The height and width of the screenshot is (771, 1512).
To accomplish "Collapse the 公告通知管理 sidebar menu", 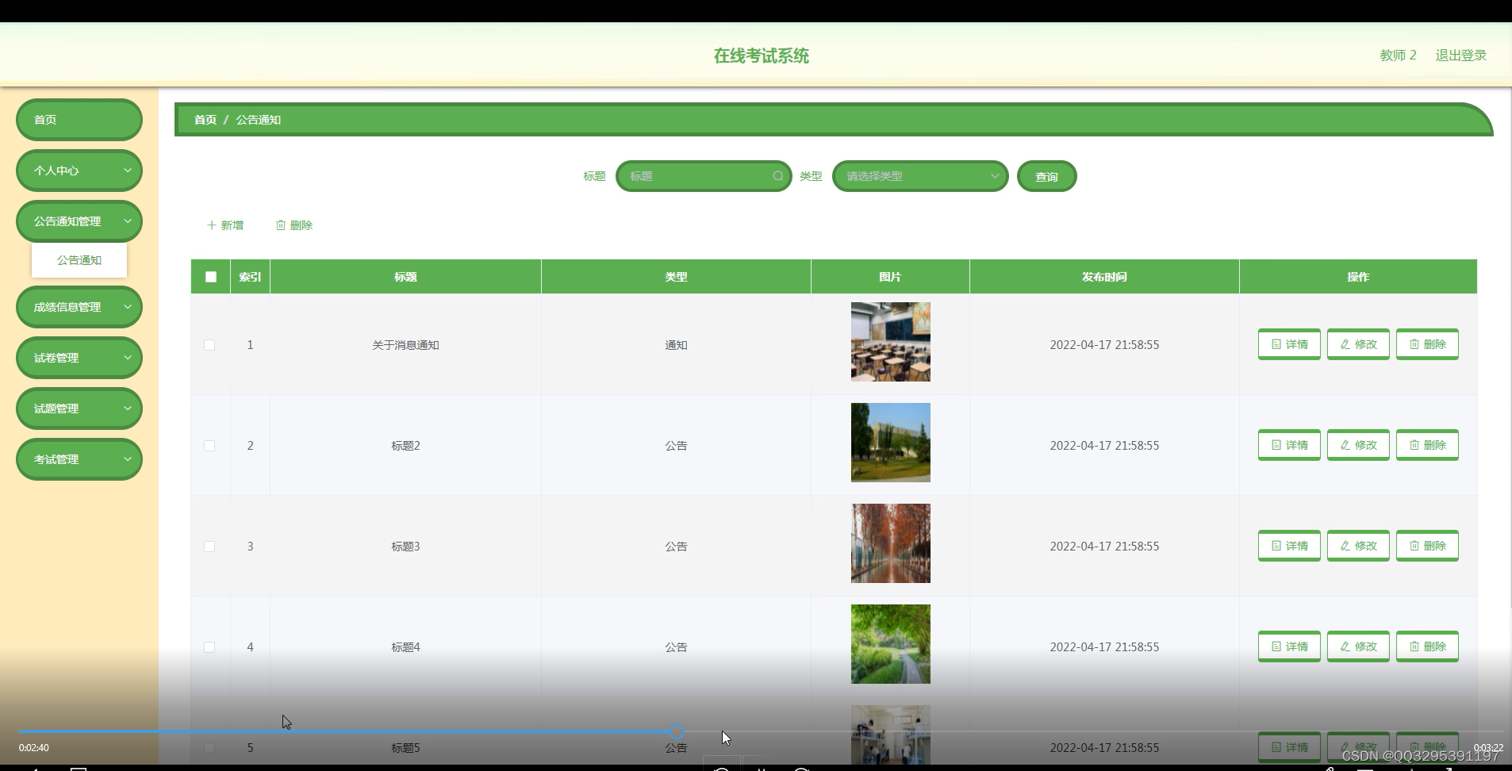I will [x=79, y=221].
